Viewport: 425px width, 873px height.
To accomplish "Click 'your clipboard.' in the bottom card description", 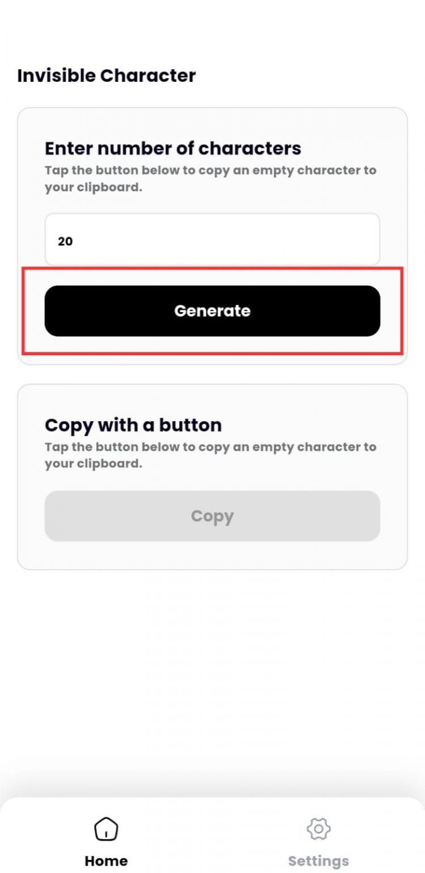I will [x=93, y=464].
